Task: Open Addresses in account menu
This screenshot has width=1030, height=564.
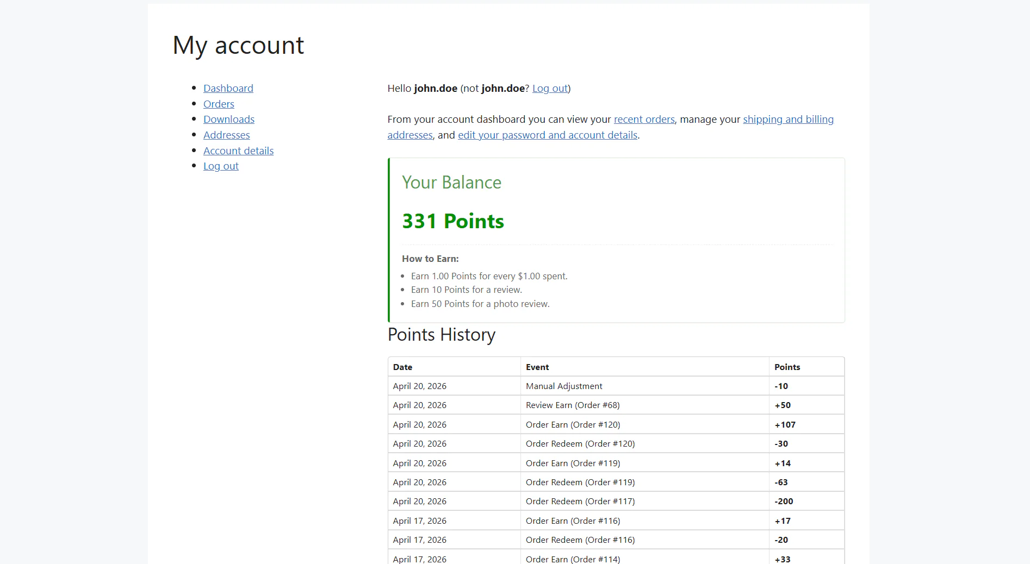Action: (226, 135)
